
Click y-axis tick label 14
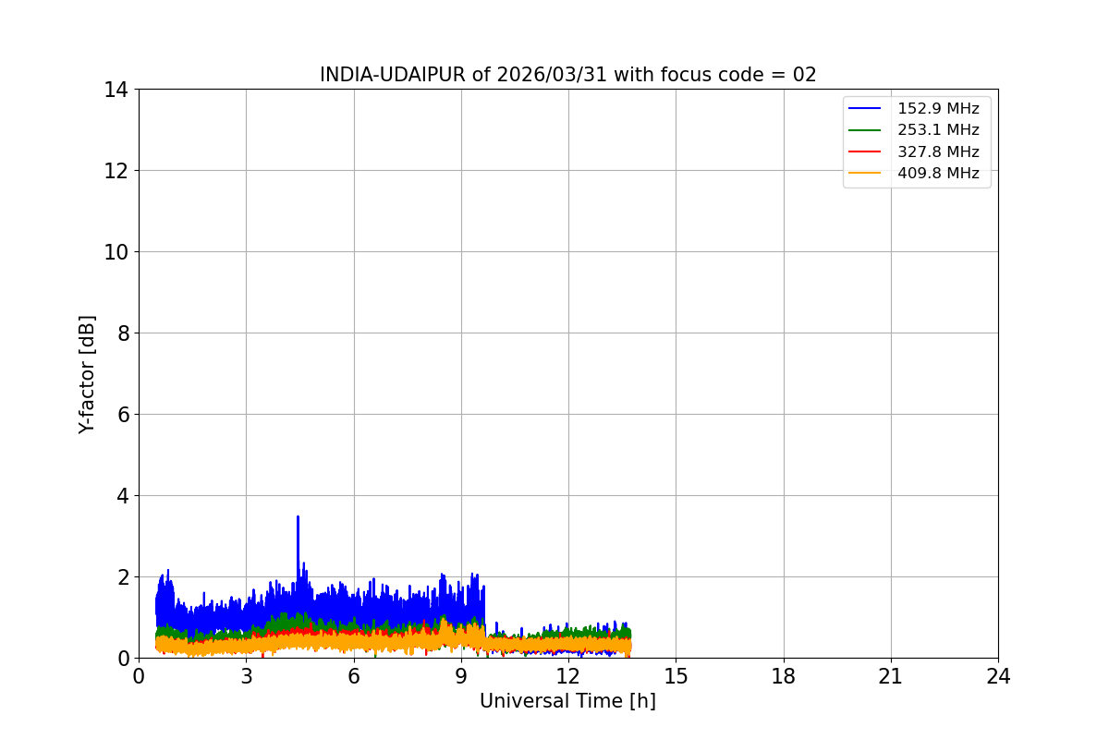click(116, 90)
